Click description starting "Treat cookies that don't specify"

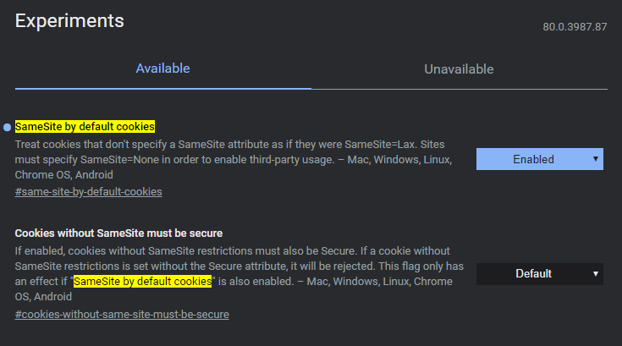pos(234,159)
